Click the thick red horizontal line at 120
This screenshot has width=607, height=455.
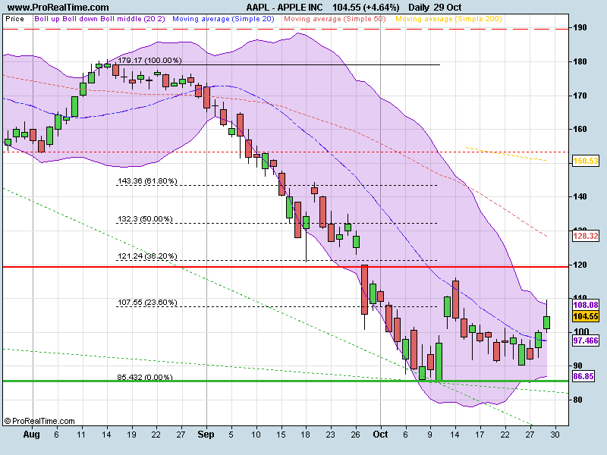(286, 267)
